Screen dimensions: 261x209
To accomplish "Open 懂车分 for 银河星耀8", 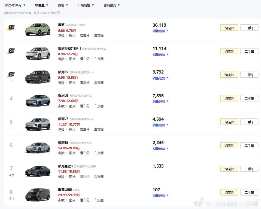I will (x=85, y=177).
